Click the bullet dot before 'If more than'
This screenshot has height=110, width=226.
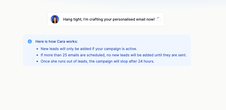click(37, 55)
